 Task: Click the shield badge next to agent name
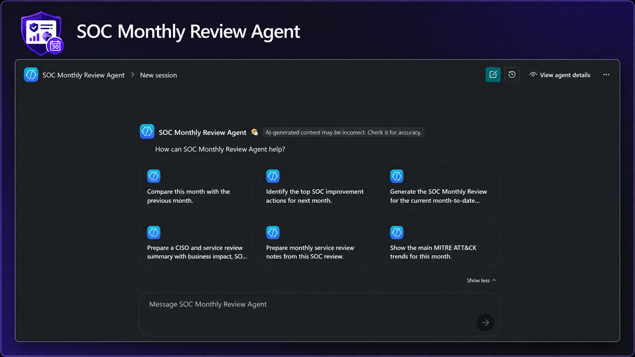tap(254, 132)
